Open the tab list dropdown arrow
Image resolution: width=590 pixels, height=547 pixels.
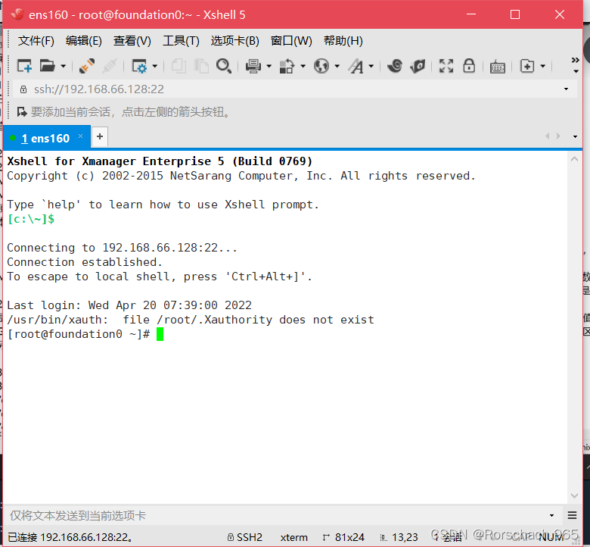point(575,136)
